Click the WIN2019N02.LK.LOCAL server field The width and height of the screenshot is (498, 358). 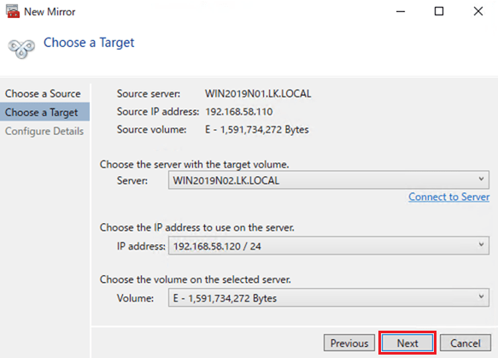point(329,180)
